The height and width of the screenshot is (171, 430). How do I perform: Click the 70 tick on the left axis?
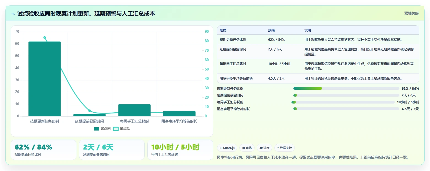(x=17, y=32)
